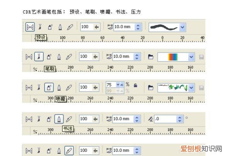Click the highlighted Calligraphic icon above 书法 tooltip
The image size is (232, 156).
click(59, 119)
